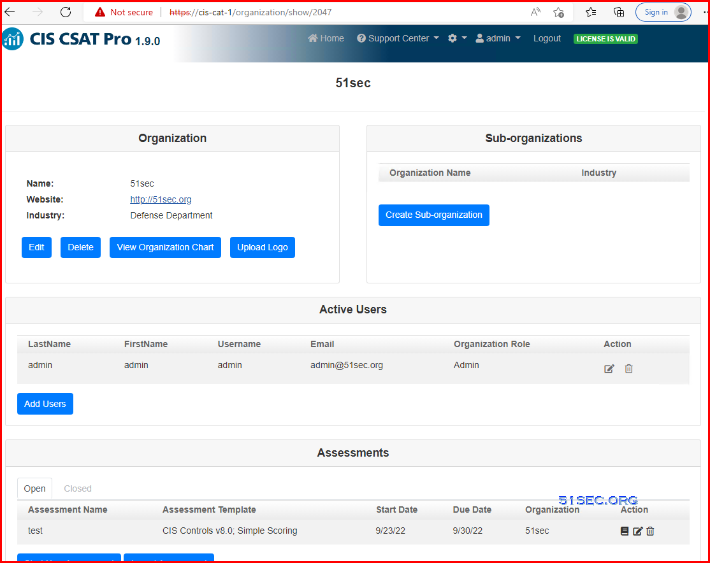Open the browser Collections icon
This screenshot has width=710, height=563.
tap(618, 12)
